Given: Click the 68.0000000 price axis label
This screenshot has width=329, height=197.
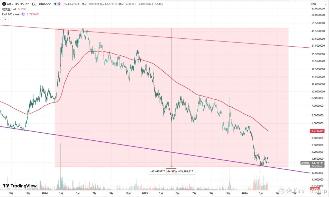Looking at the screenshot, I should point(318,15).
